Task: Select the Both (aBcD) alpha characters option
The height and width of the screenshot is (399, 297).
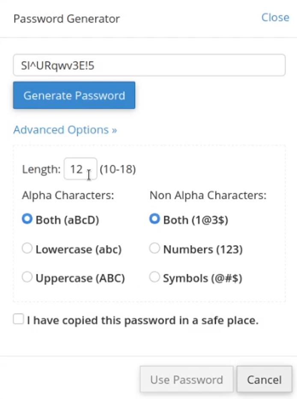Action: (x=27, y=219)
